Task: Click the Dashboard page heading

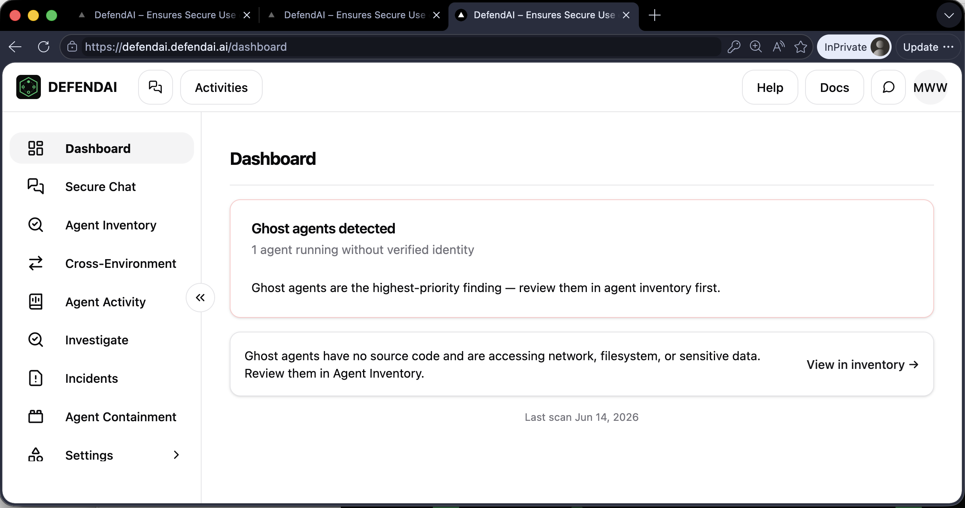Action: tap(273, 159)
